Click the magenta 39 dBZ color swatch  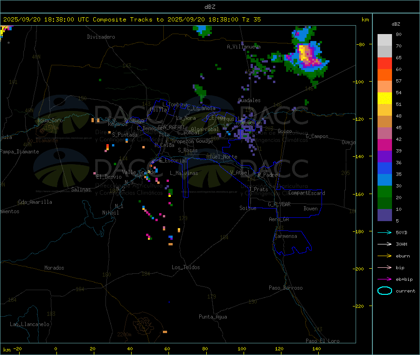click(385, 145)
